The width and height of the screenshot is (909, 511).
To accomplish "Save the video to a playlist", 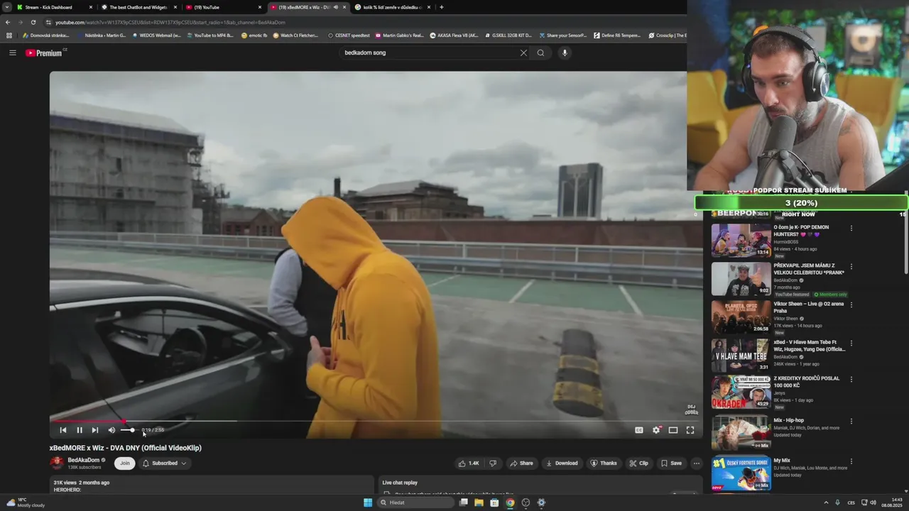I will pos(671,463).
